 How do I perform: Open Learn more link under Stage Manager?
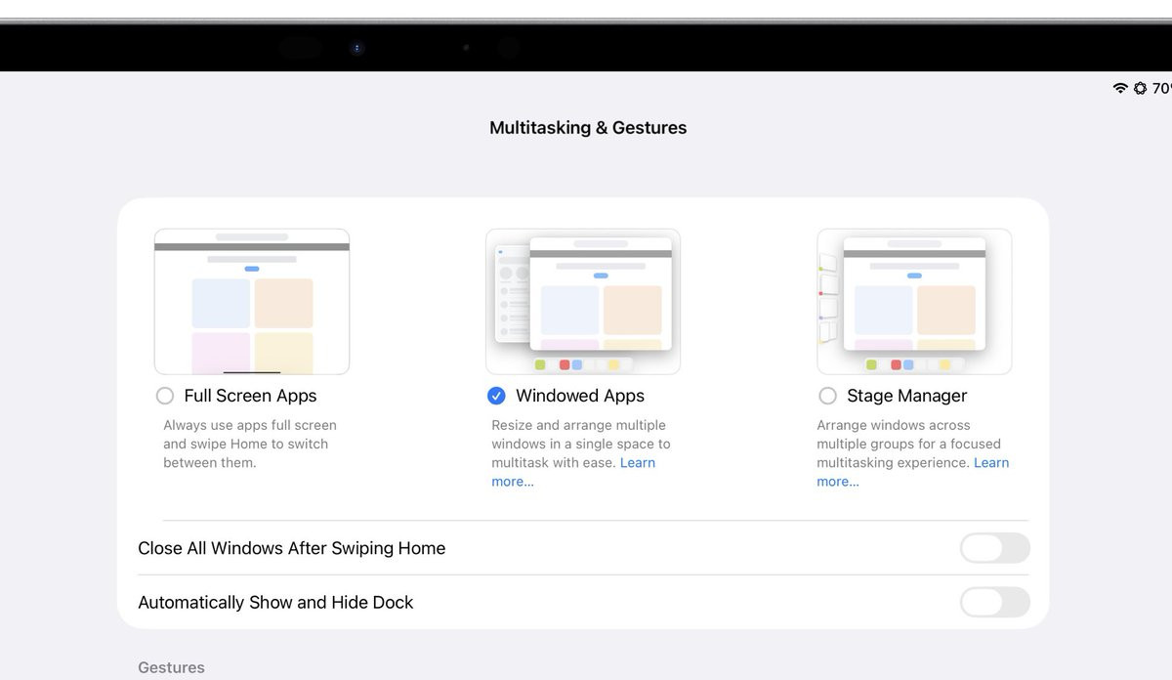click(990, 463)
